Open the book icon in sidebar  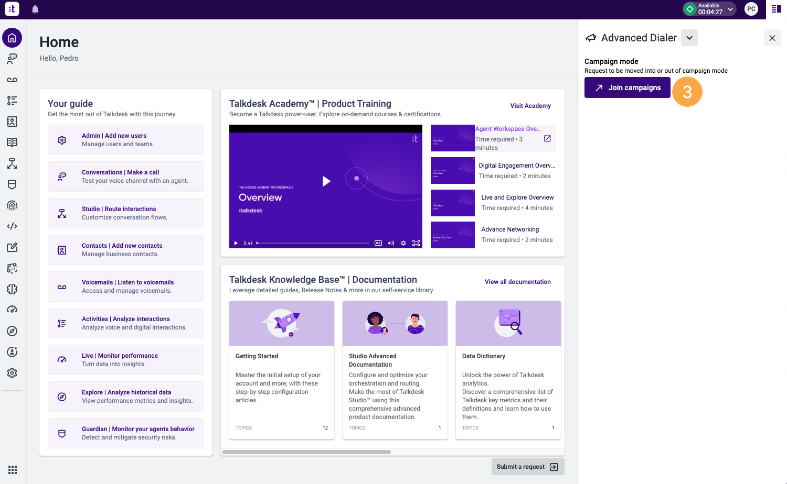(12, 142)
